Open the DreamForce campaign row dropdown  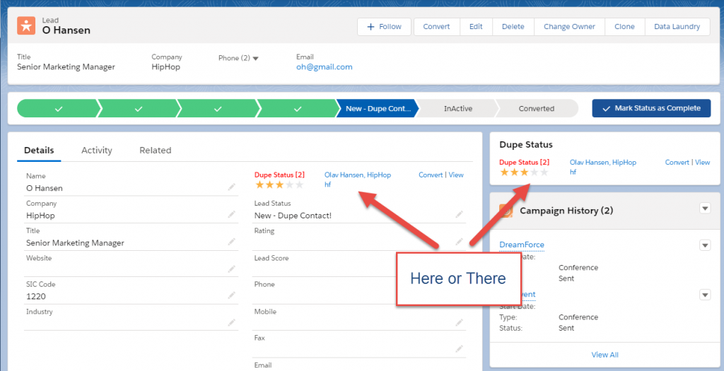704,245
